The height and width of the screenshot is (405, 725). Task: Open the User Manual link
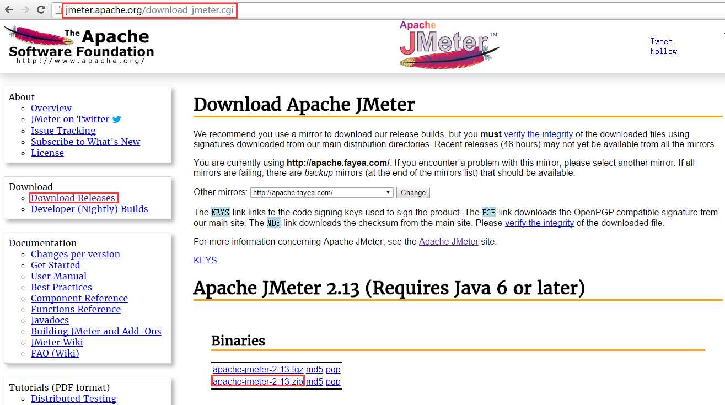[x=59, y=276]
